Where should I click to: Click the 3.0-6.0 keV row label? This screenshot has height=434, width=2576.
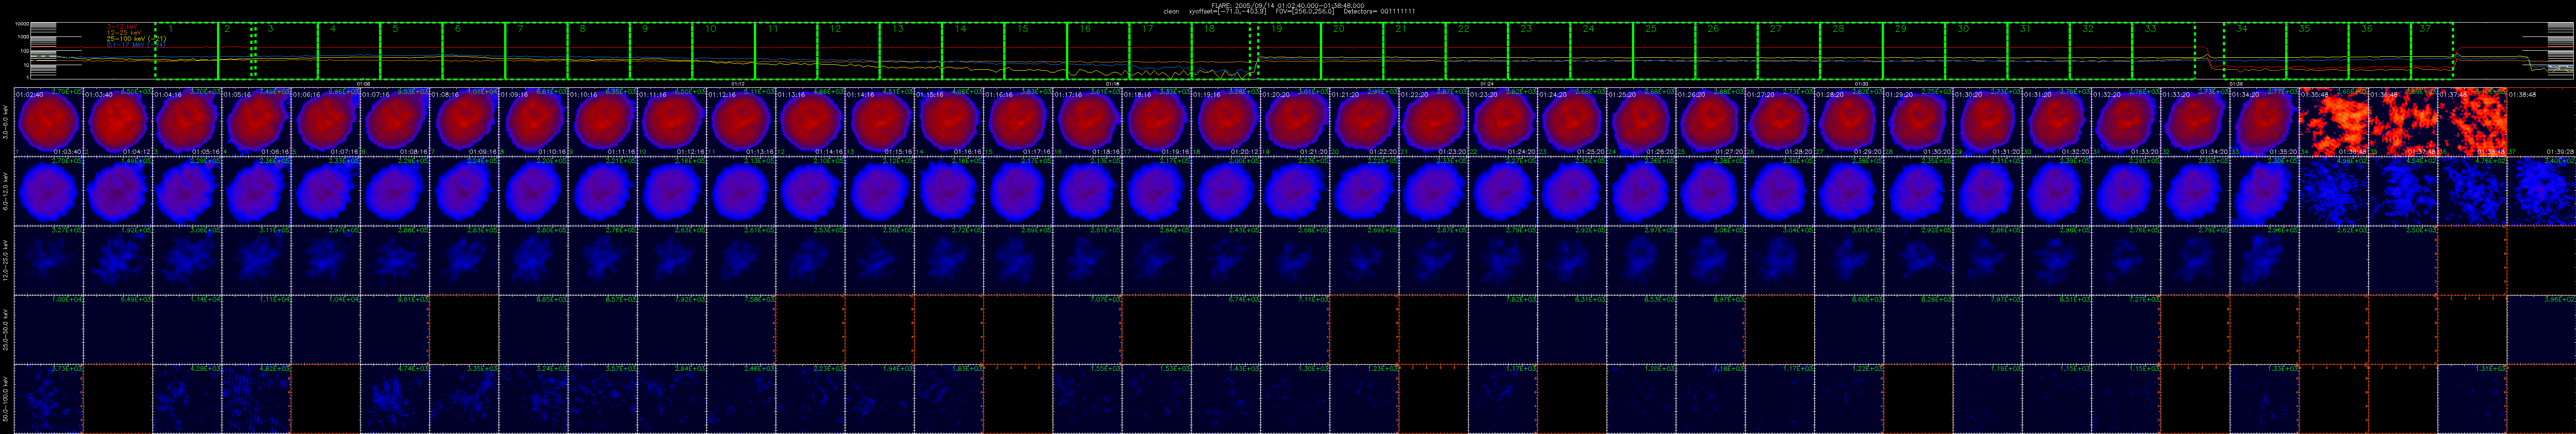(x=7, y=122)
